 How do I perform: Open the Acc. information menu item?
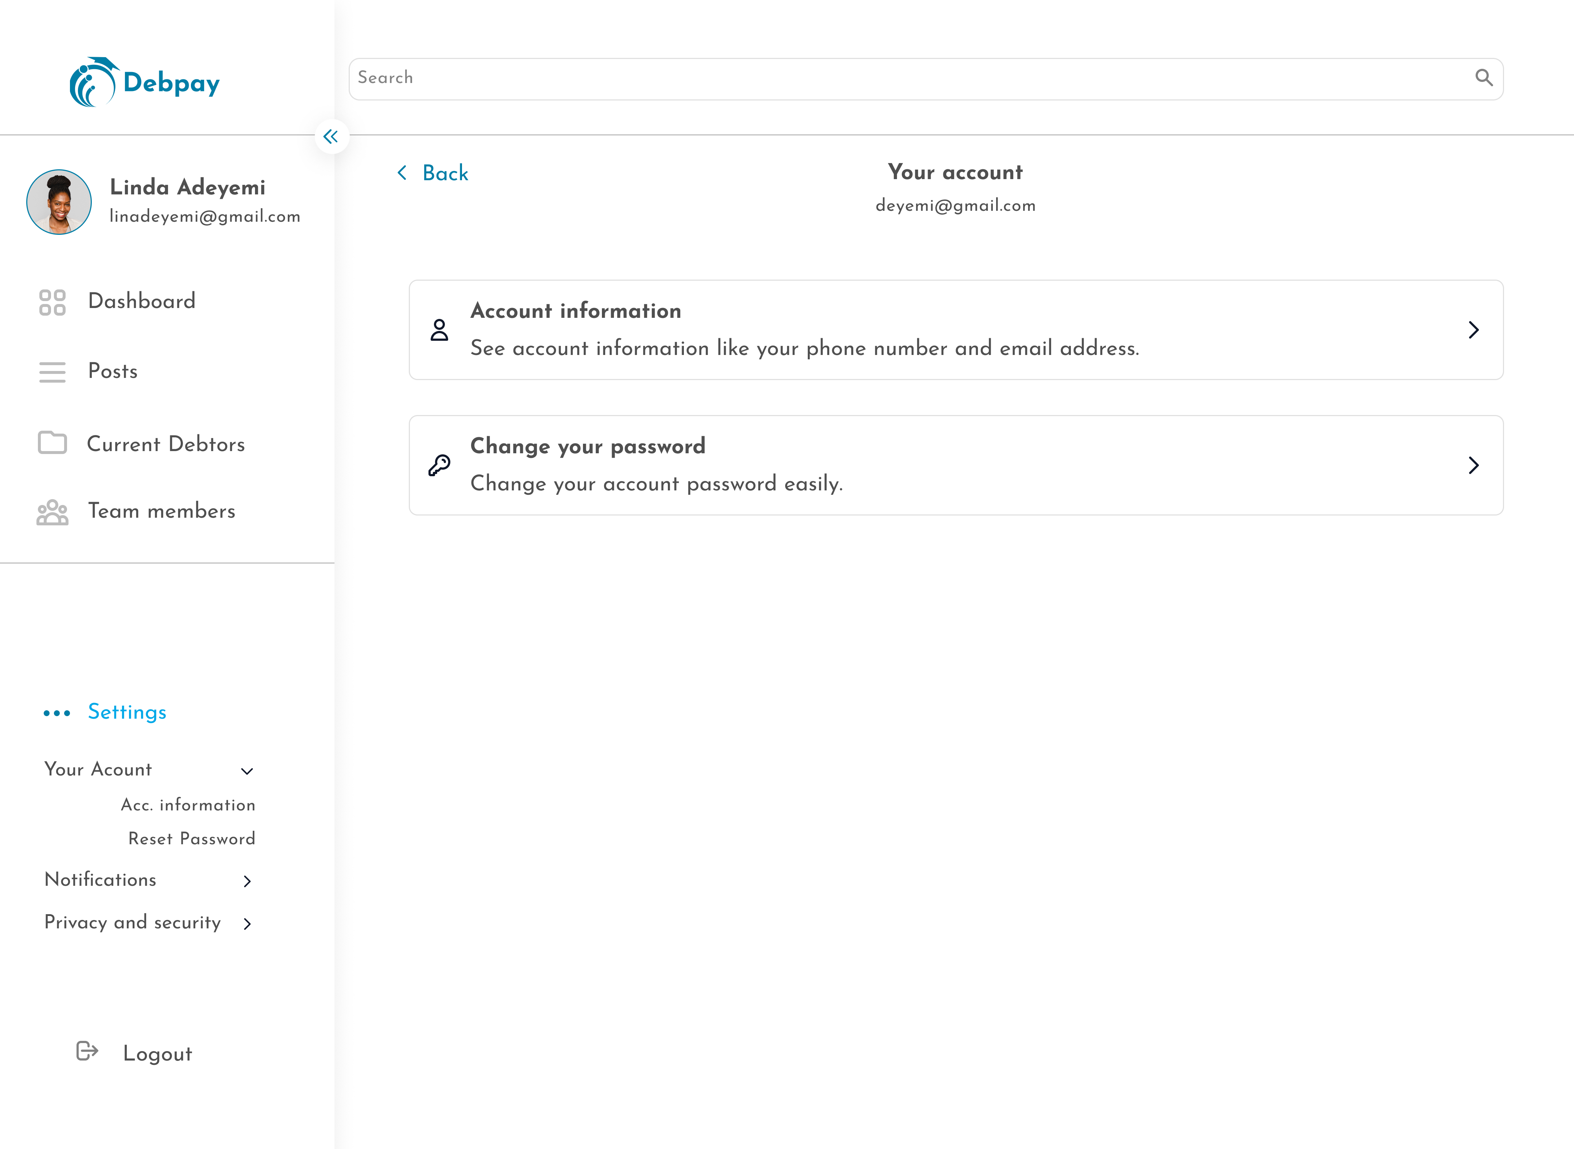click(x=187, y=805)
